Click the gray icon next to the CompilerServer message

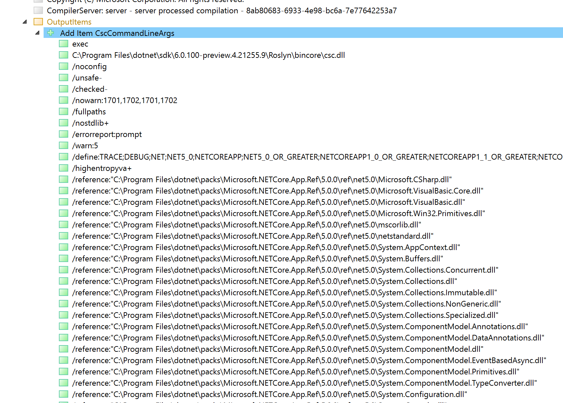pos(38,11)
